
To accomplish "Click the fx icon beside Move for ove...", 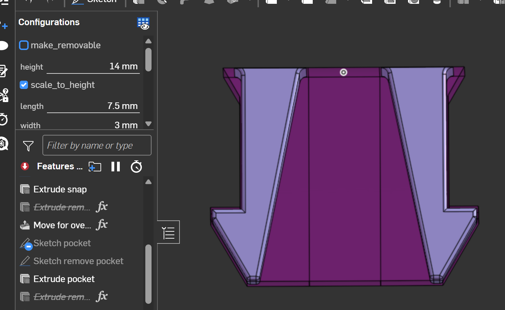I will [x=102, y=225].
